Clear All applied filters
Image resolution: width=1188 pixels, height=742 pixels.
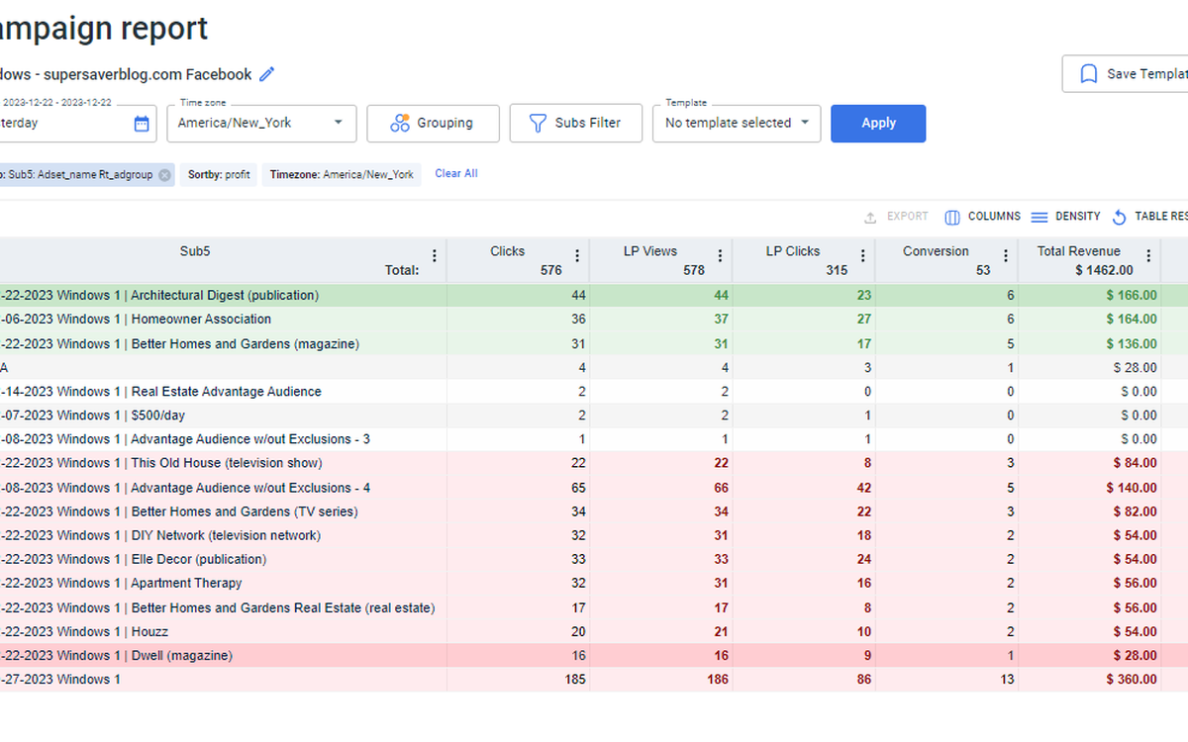point(456,174)
